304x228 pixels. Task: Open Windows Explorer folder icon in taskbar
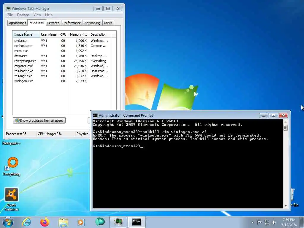[x=63, y=222]
